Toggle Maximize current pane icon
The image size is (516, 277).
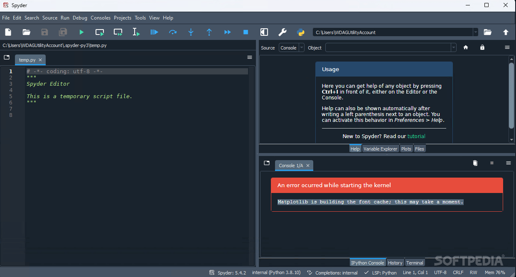264,32
